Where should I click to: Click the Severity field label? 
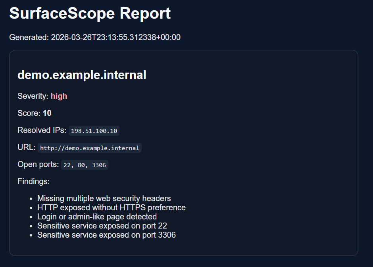[32, 96]
